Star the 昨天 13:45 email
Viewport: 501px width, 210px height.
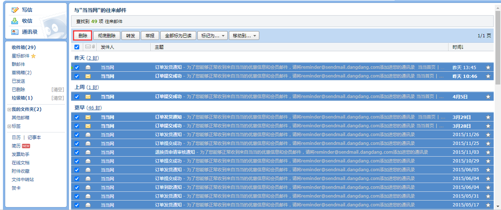click(x=488, y=67)
